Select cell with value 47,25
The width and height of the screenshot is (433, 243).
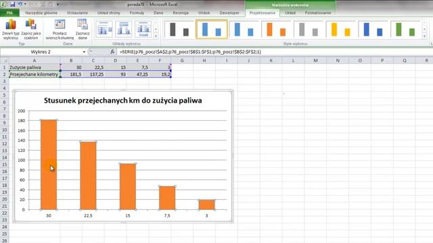click(x=137, y=74)
